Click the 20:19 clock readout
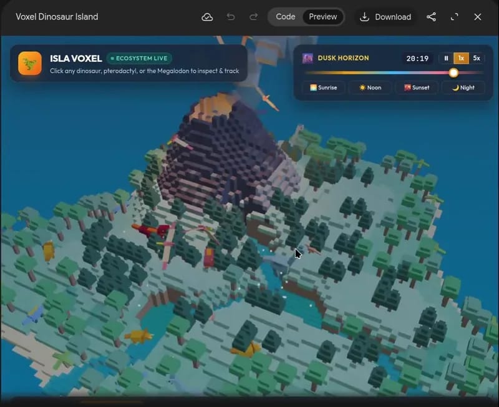499x407 pixels. tap(417, 59)
